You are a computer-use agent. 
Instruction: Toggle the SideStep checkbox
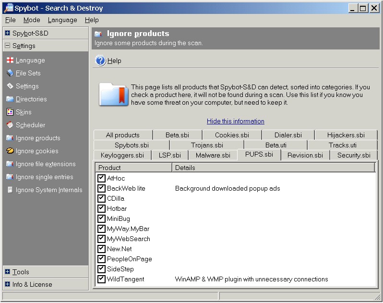(101, 269)
